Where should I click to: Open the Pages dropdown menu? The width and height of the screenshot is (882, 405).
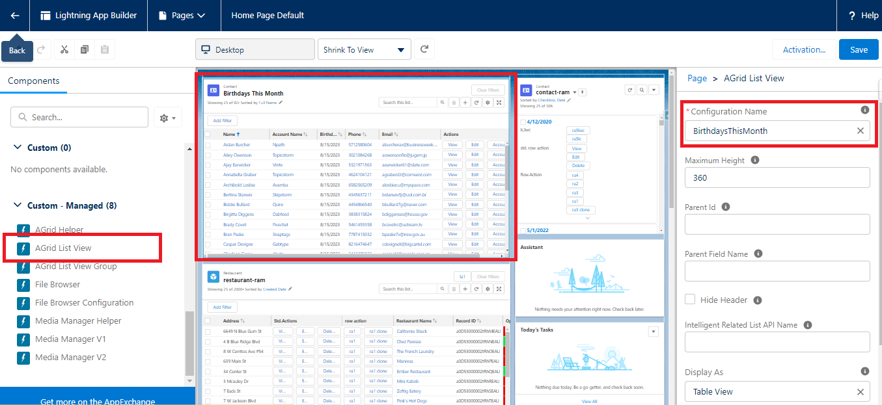click(x=182, y=15)
